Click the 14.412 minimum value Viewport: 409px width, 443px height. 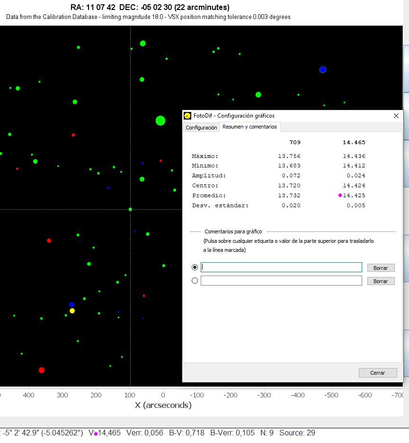(354, 166)
